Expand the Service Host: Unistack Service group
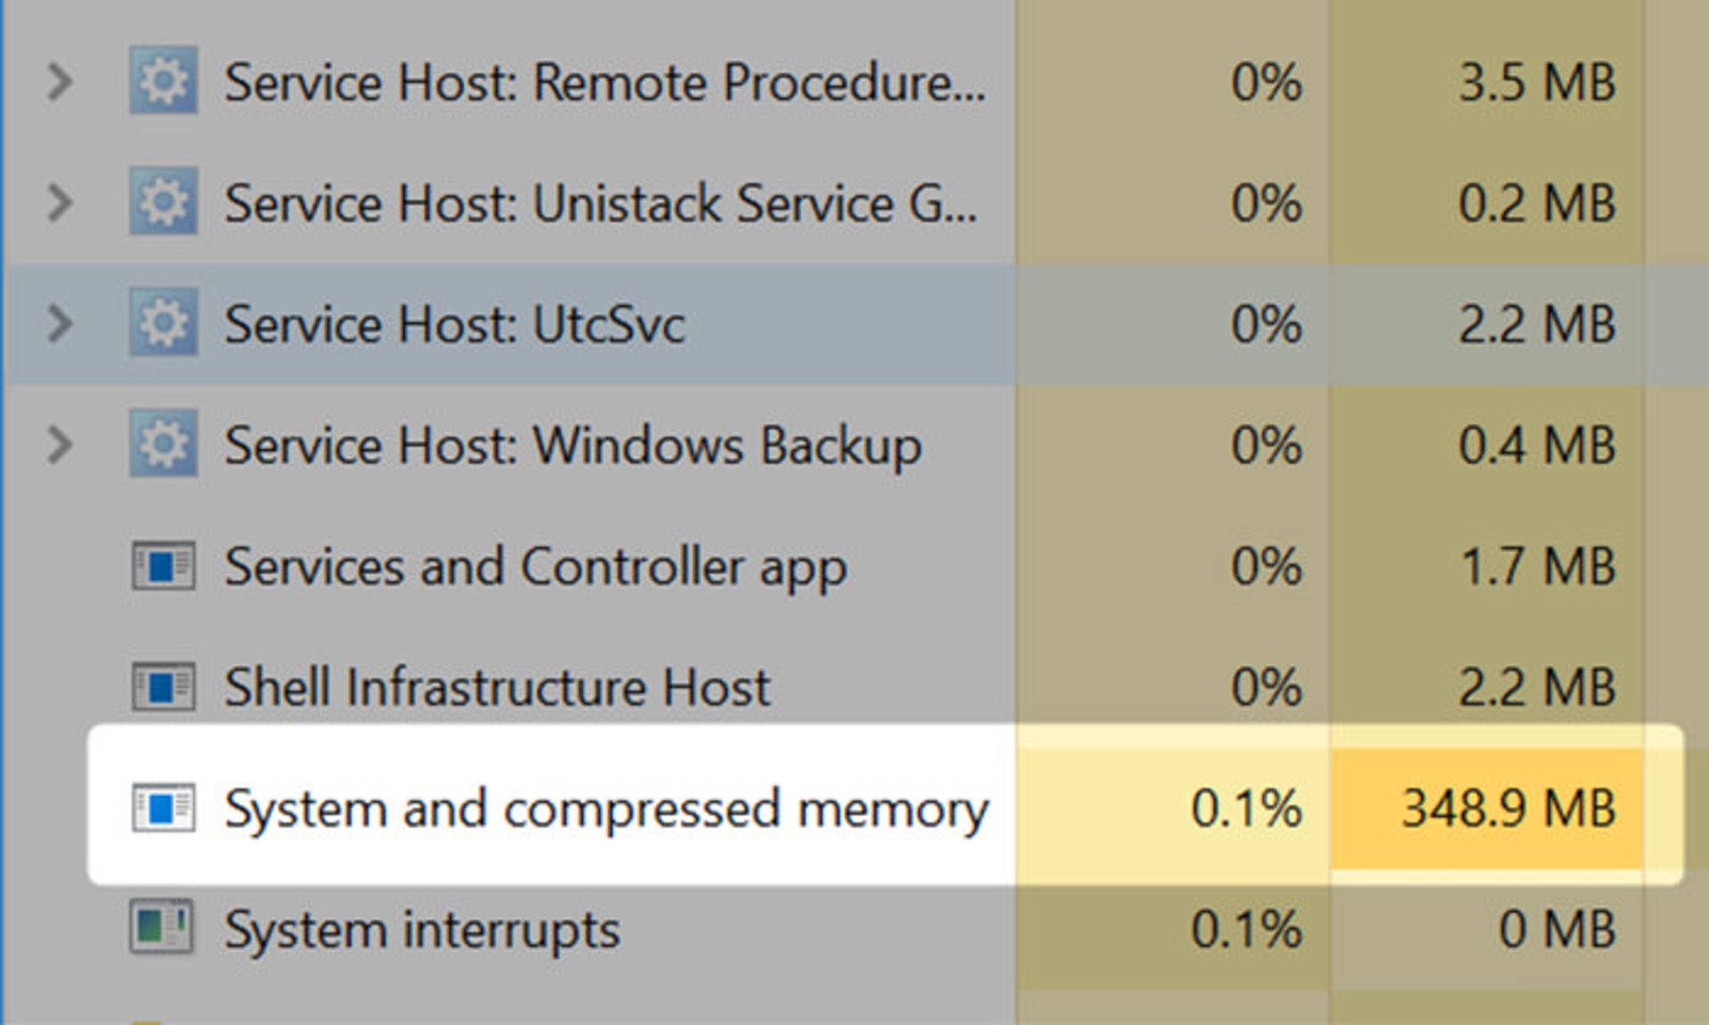 (x=60, y=203)
